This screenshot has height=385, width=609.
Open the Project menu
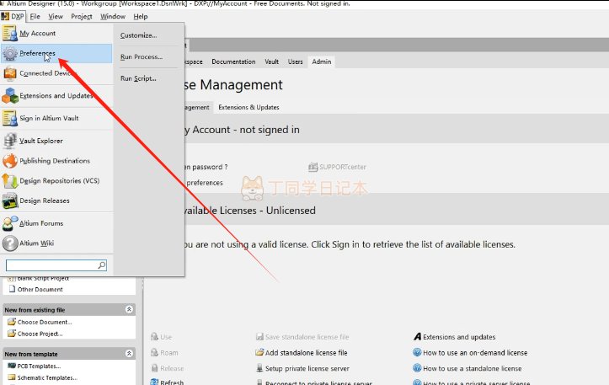click(82, 16)
